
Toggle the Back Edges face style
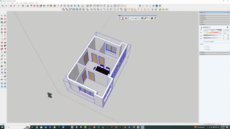tap(143, 6)
